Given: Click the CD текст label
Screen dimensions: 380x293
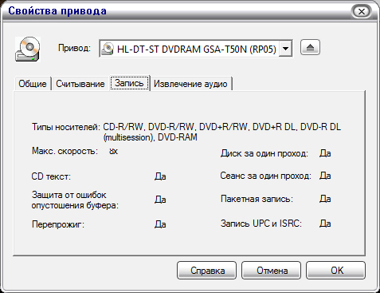Looking at the screenshot, I should pyautogui.click(x=51, y=176).
